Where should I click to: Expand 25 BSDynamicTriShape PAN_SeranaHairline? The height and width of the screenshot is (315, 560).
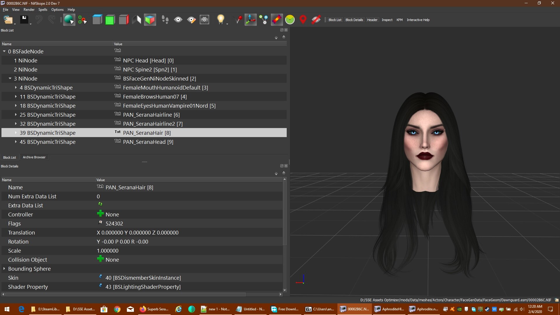click(x=16, y=115)
